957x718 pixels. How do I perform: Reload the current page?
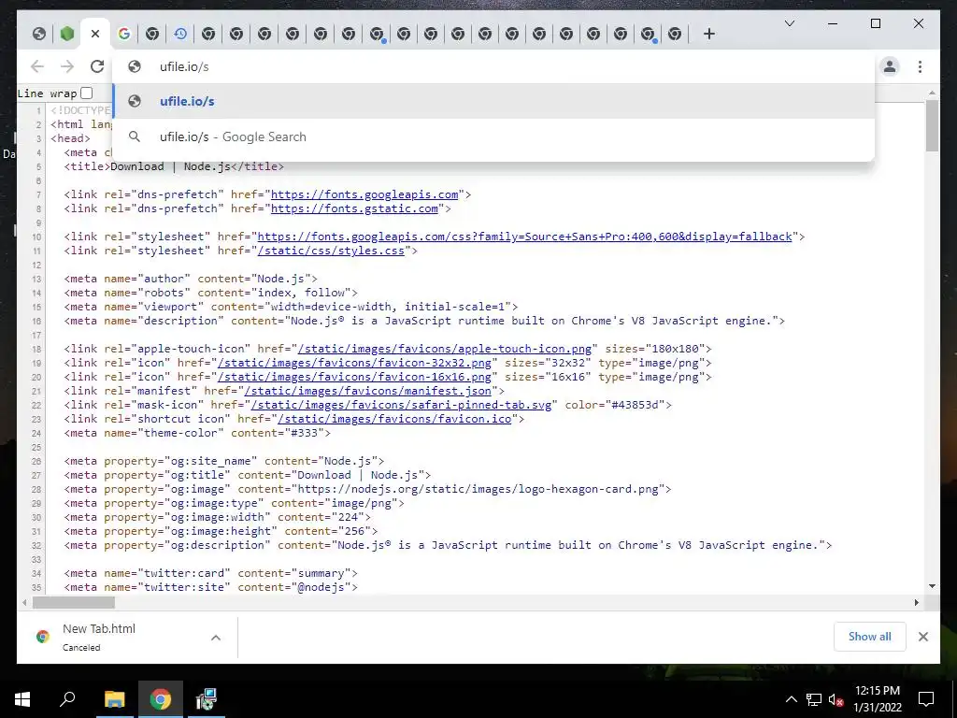point(97,66)
